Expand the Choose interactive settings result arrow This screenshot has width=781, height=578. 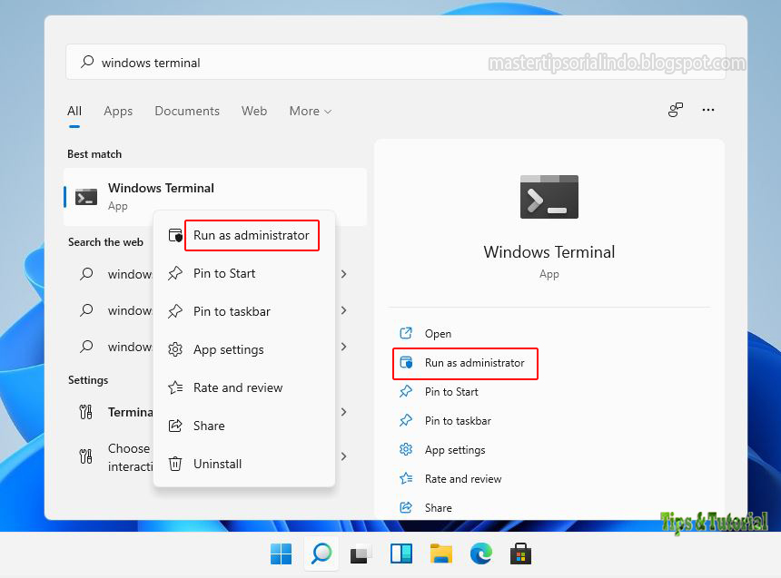point(343,456)
